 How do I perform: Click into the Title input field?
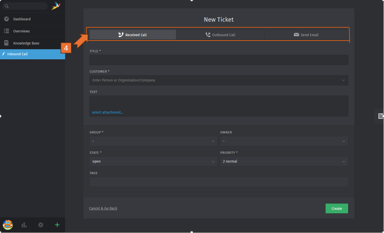219,60
